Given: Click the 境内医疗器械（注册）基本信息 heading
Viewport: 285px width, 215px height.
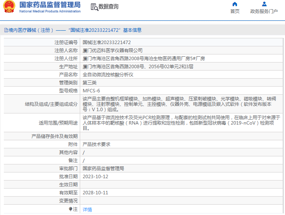Looking at the screenshot, I should pyautogui.click(x=75, y=30).
